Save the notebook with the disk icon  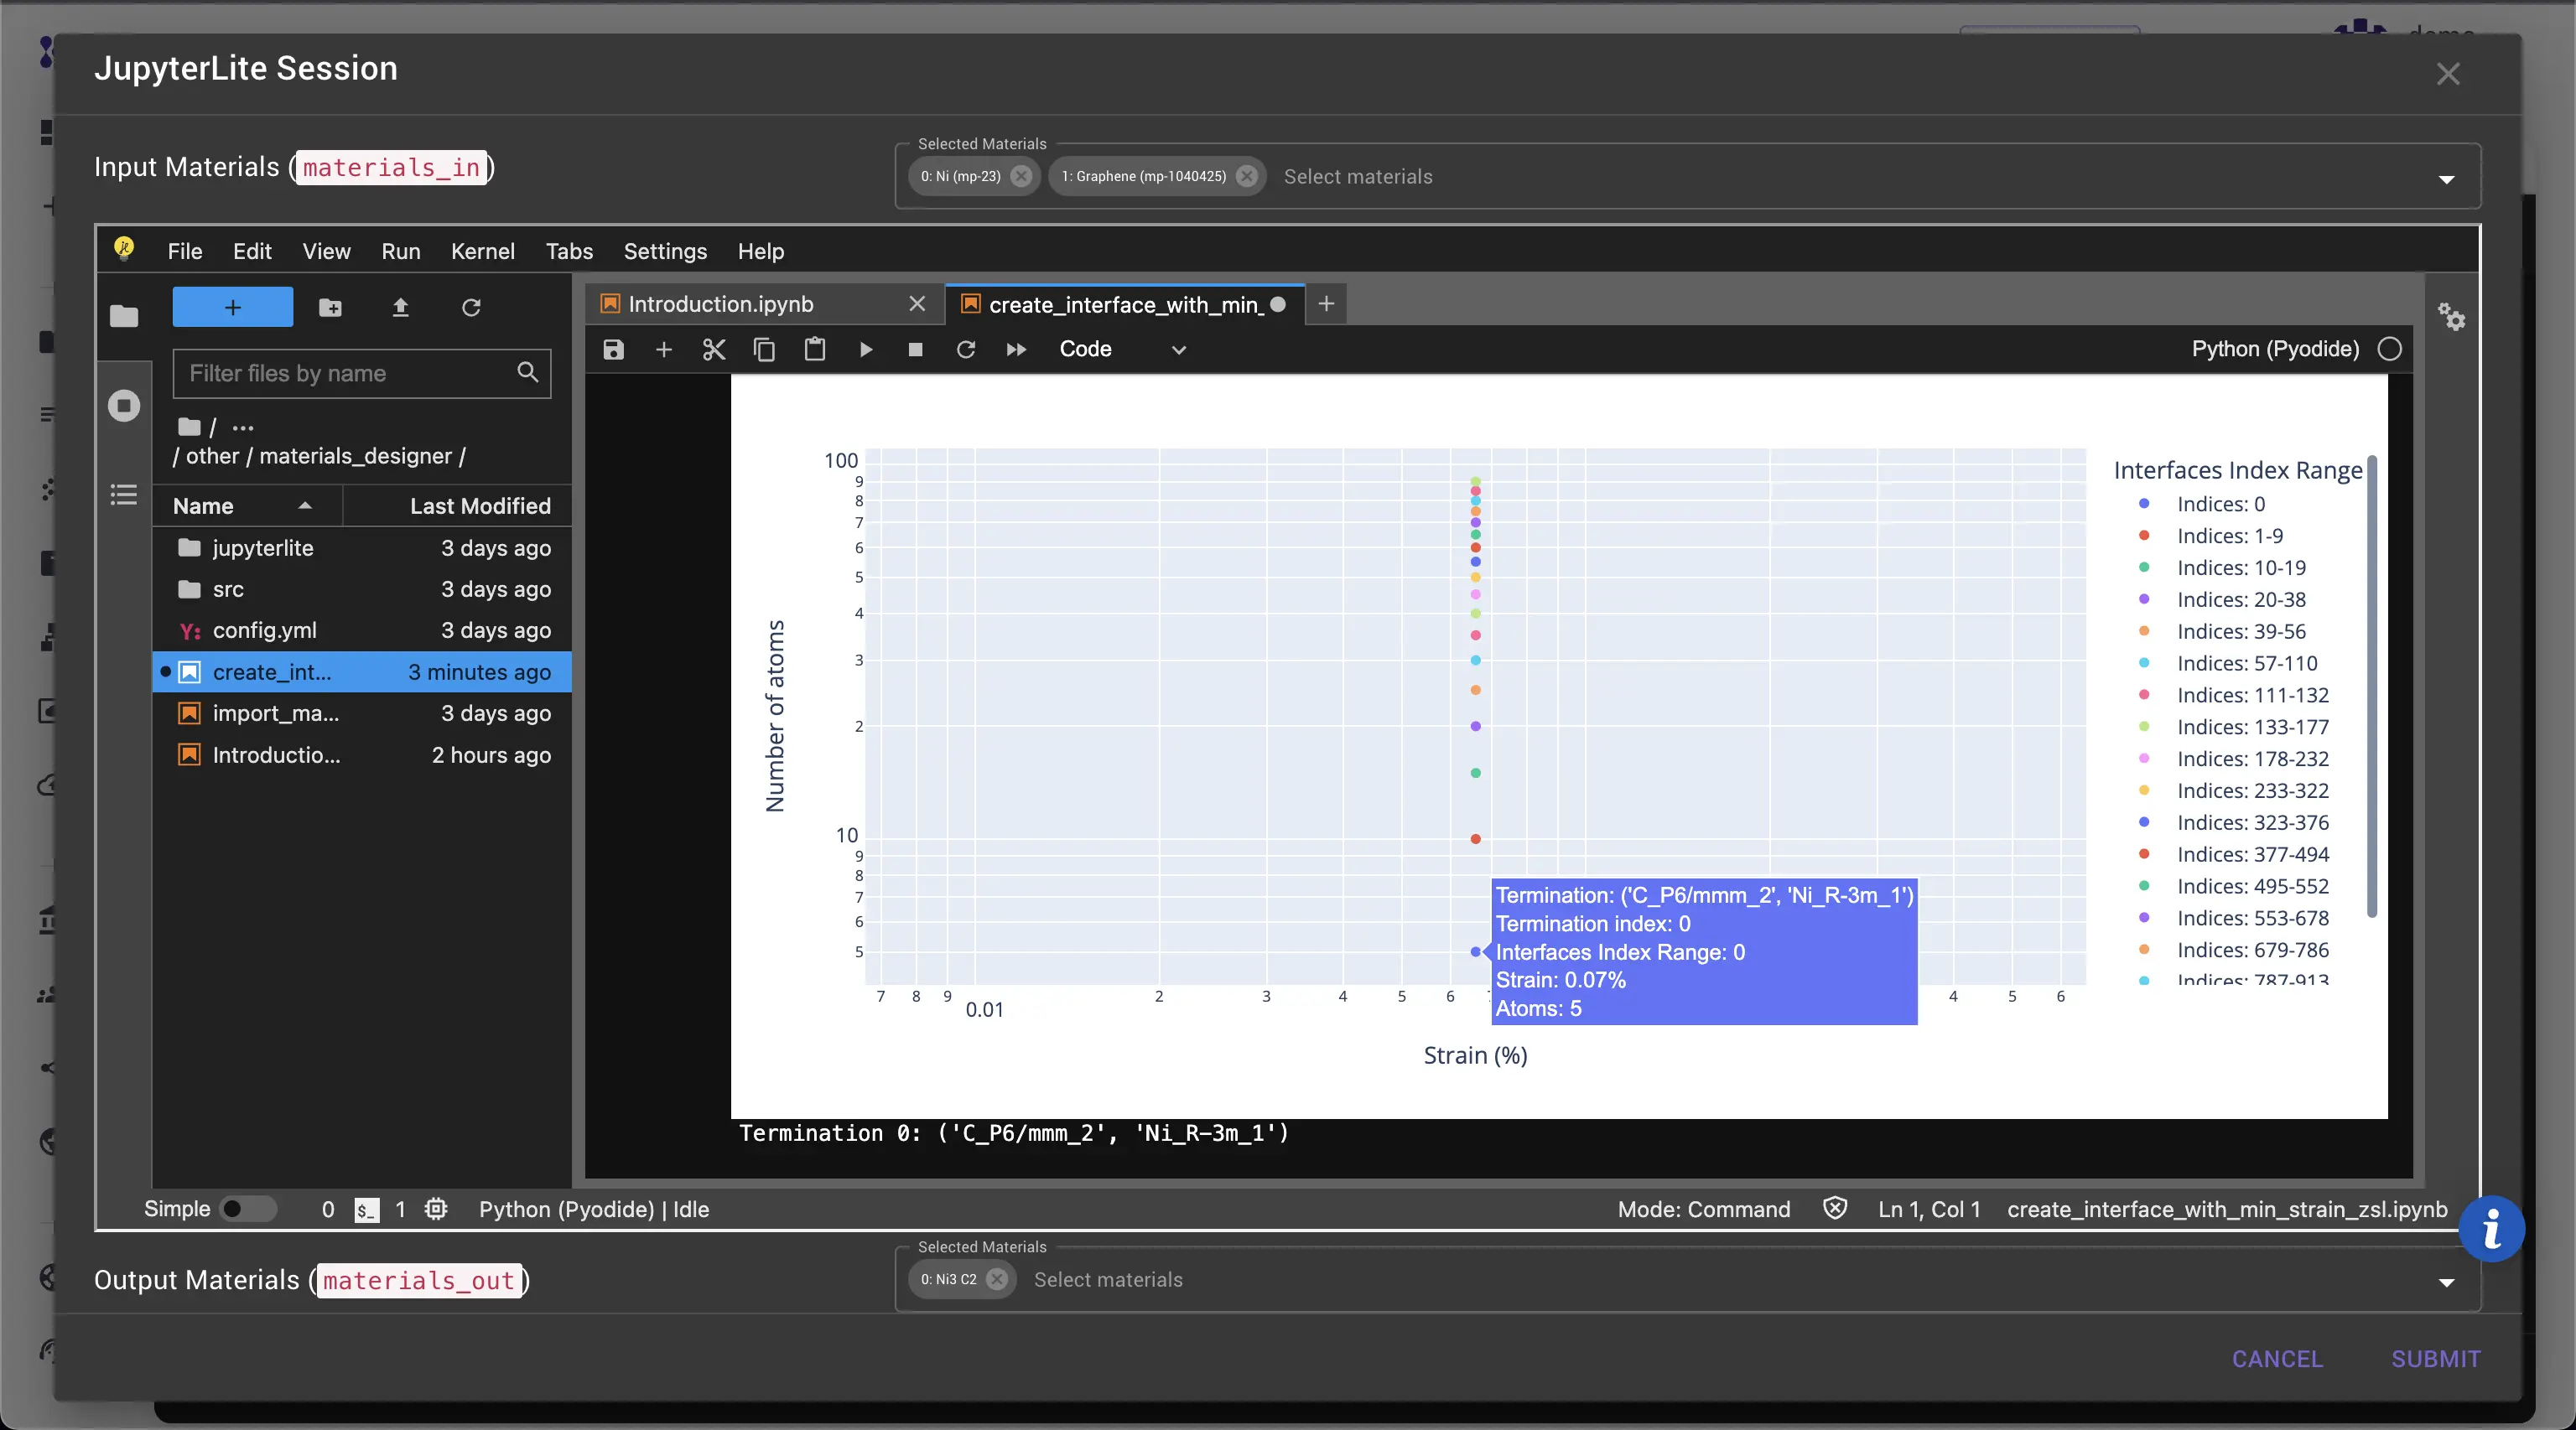[x=613, y=349]
